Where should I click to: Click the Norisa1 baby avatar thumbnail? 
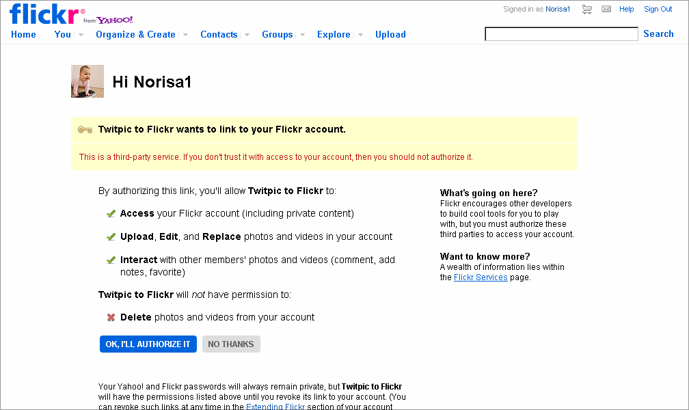tap(87, 81)
